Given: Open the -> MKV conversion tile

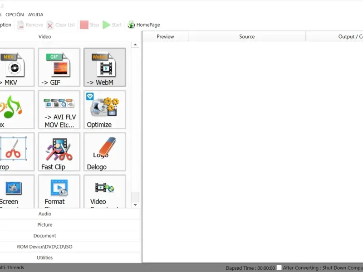Looking at the screenshot, I should click(x=17, y=67).
